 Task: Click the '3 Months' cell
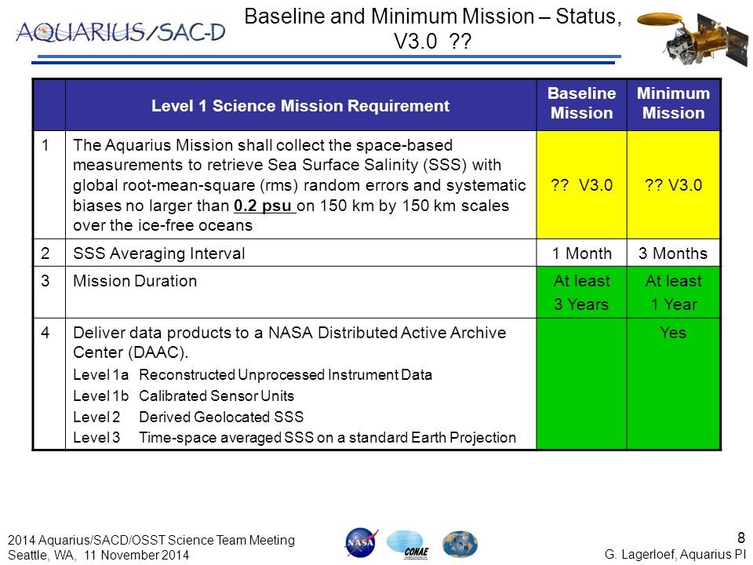coord(673,253)
